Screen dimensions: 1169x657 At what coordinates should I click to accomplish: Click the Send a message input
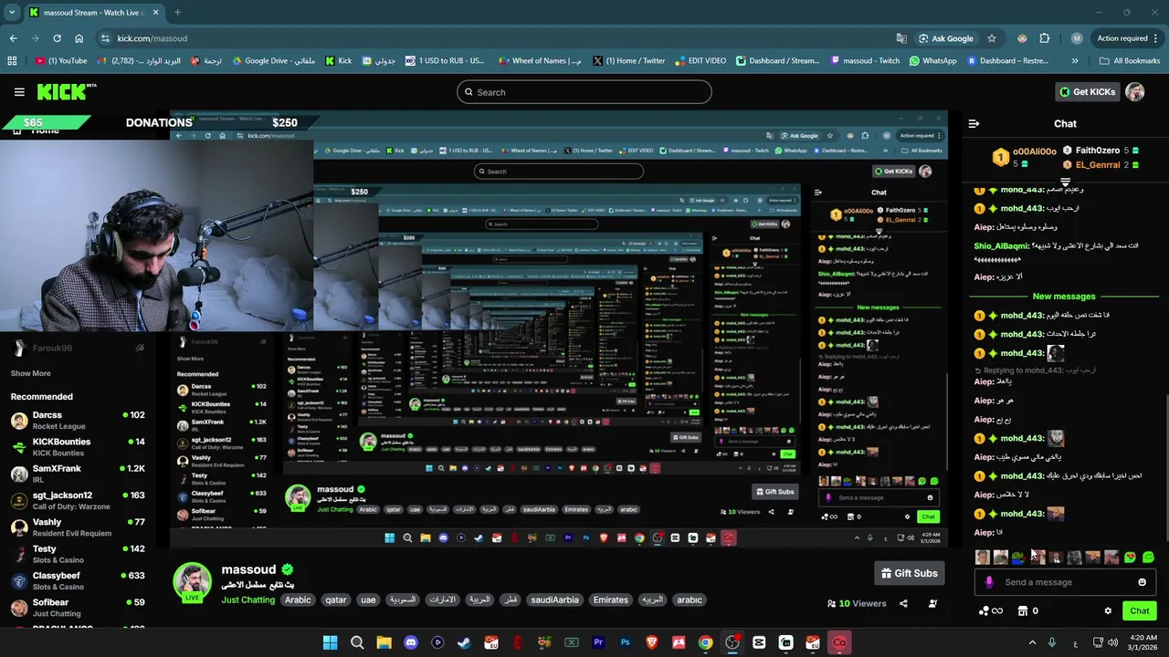click(x=1064, y=582)
